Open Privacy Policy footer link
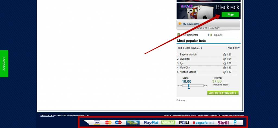Screen dimensions: 278x128 [x=190, y=116]
